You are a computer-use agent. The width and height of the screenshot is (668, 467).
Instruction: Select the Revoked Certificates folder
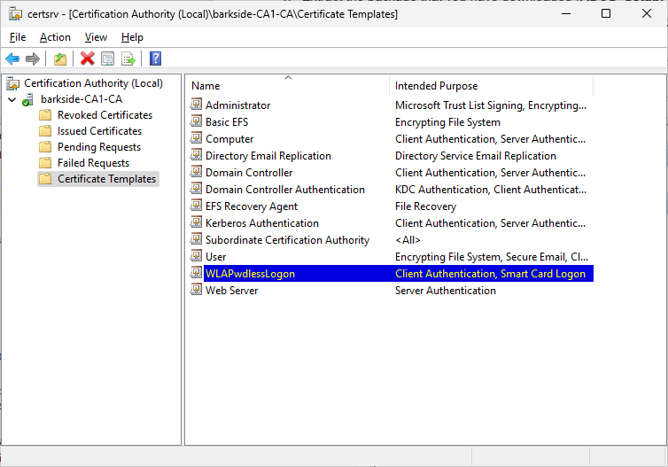coord(105,115)
